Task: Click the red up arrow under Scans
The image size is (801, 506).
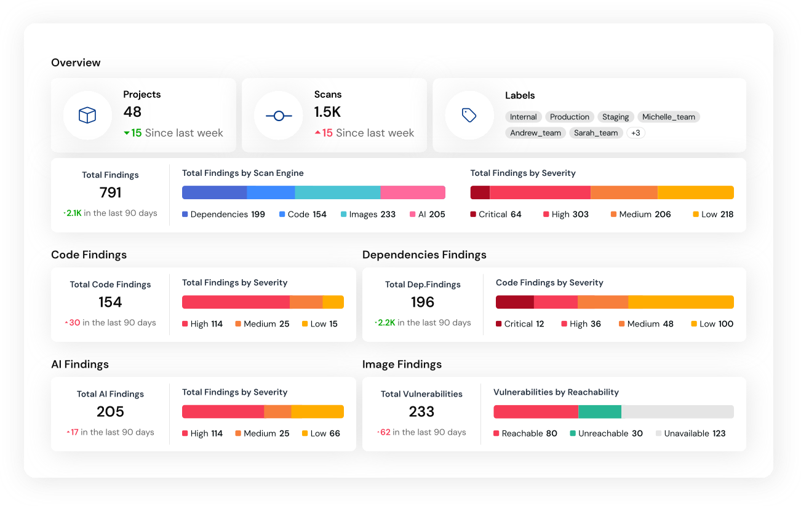Action: click(317, 133)
